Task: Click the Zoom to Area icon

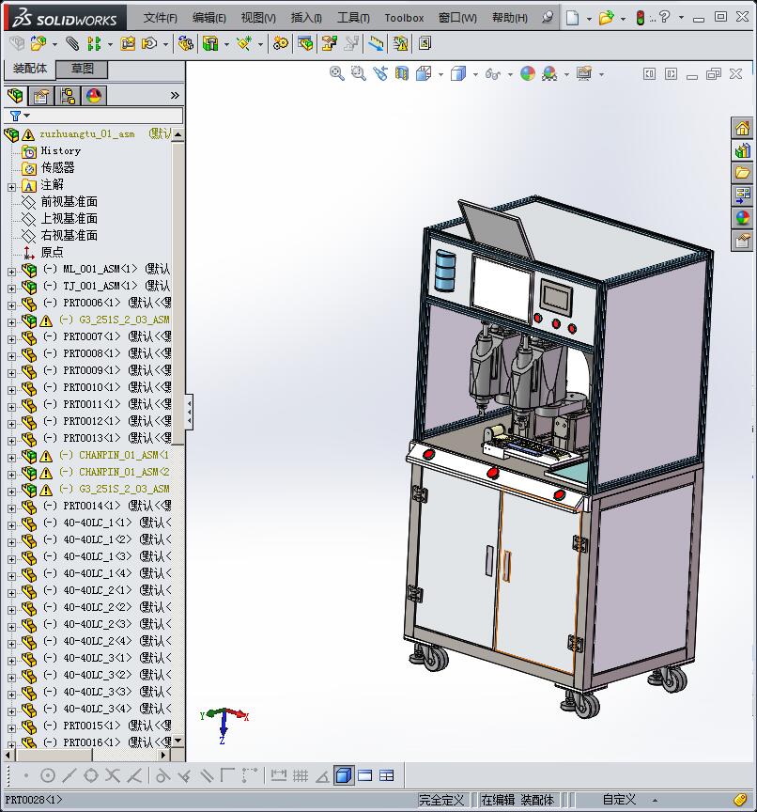Action: (358, 73)
